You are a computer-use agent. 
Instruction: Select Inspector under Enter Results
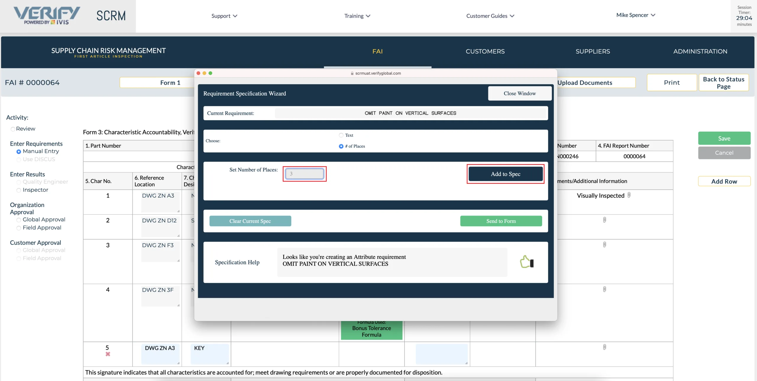(x=19, y=190)
